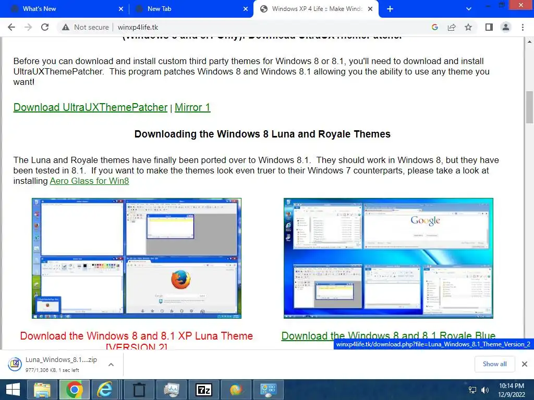Viewport: 534px width, 400px height.
Task: Open the Firefox-style taskbar icon
Action: (x=236, y=390)
